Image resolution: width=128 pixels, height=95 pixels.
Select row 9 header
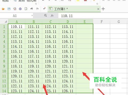pos(4,66)
